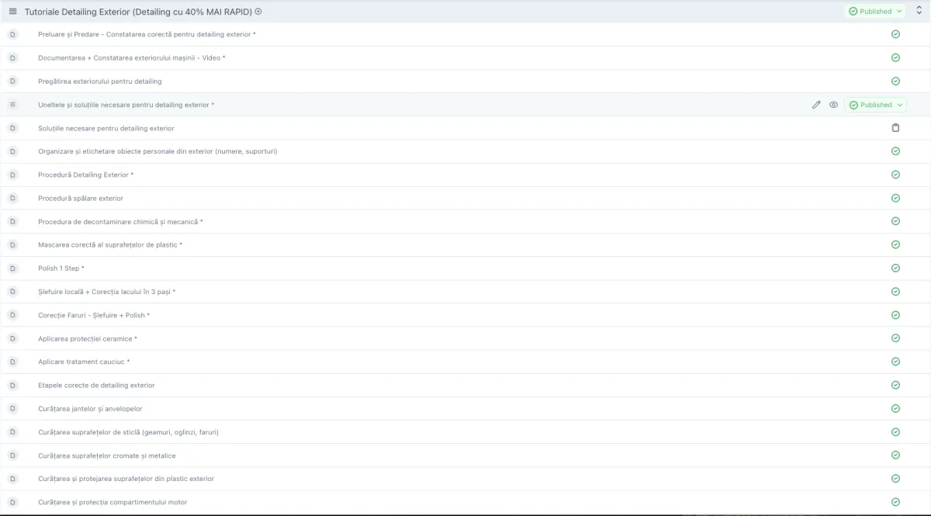
Task: Click published check icon for Organizare și etichetare
Action: (x=895, y=151)
